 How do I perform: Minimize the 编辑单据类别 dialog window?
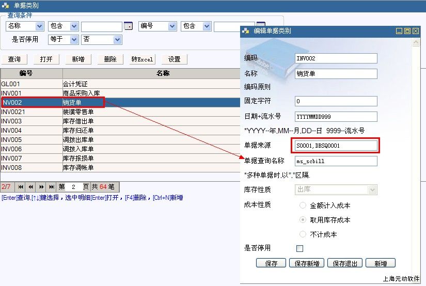tap(399, 31)
